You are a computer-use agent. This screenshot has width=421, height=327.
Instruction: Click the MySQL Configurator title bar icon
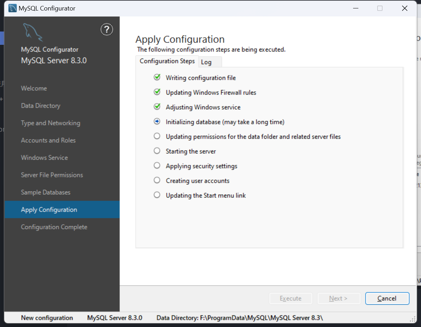13,8
